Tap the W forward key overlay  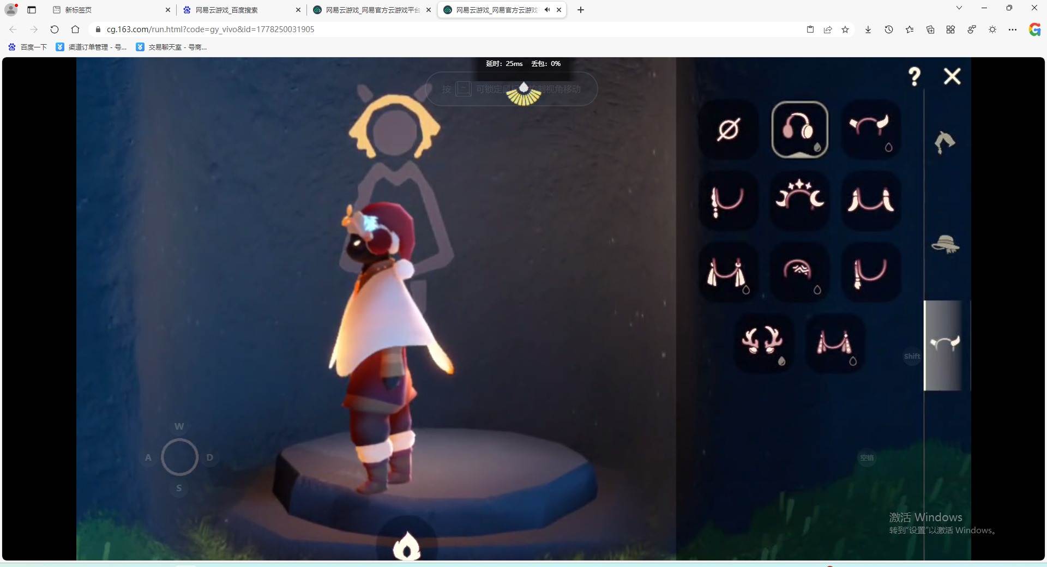click(x=179, y=426)
